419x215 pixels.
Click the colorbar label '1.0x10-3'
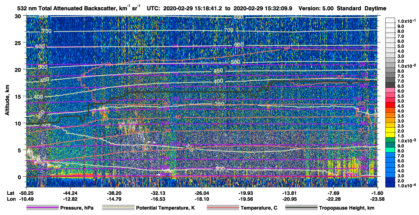coord(406,141)
